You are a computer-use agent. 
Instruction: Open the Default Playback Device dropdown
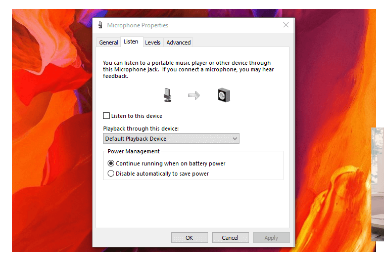coord(171,139)
